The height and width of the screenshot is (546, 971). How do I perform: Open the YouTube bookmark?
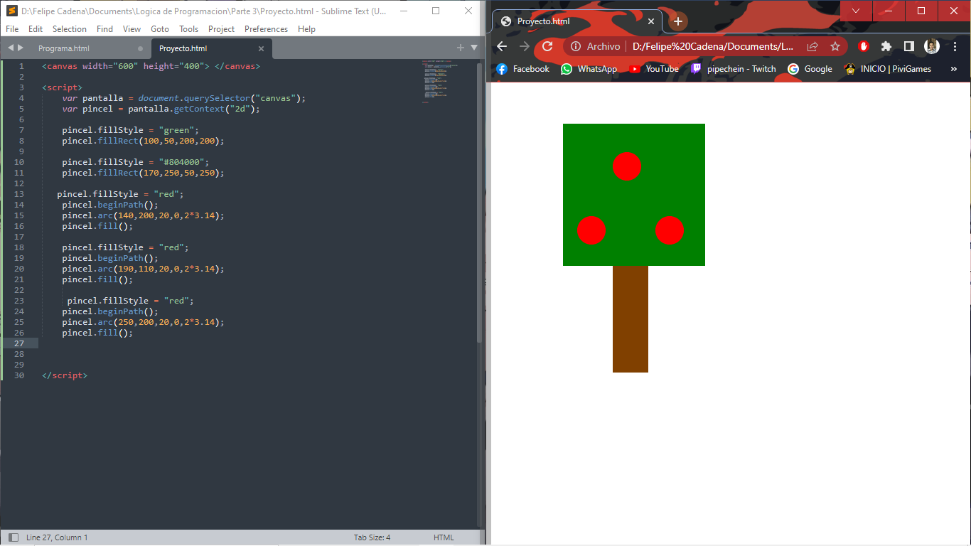pyautogui.click(x=653, y=69)
